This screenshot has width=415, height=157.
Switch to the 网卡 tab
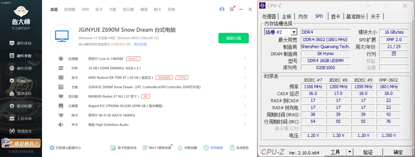point(158,9)
